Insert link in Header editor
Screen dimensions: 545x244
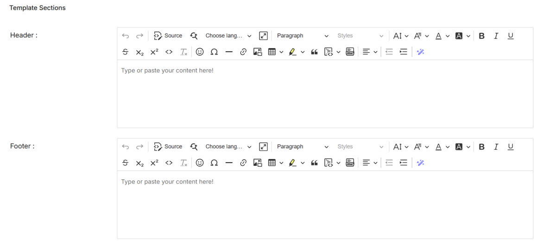click(x=243, y=52)
